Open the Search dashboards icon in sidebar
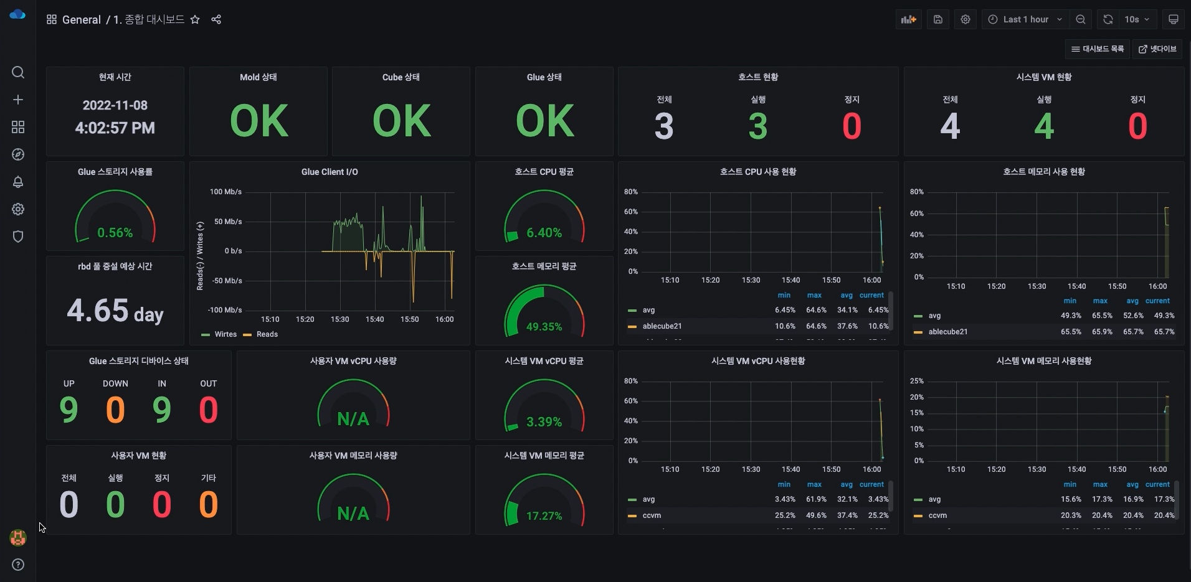Viewport: 1191px width, 582px height. click(18, 73)
